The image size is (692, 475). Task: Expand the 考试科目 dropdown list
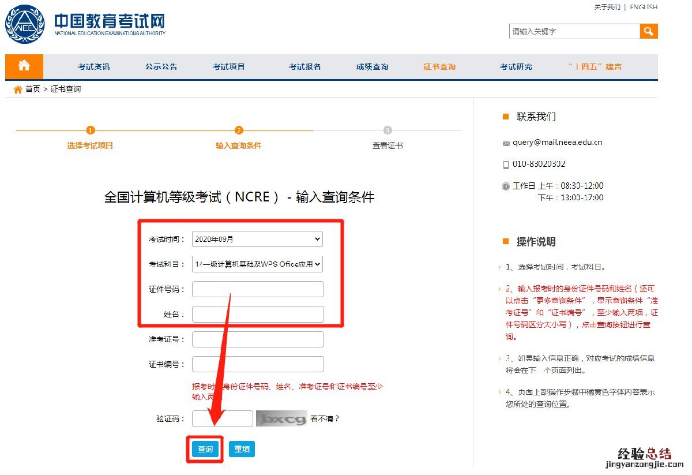[257, 264]
